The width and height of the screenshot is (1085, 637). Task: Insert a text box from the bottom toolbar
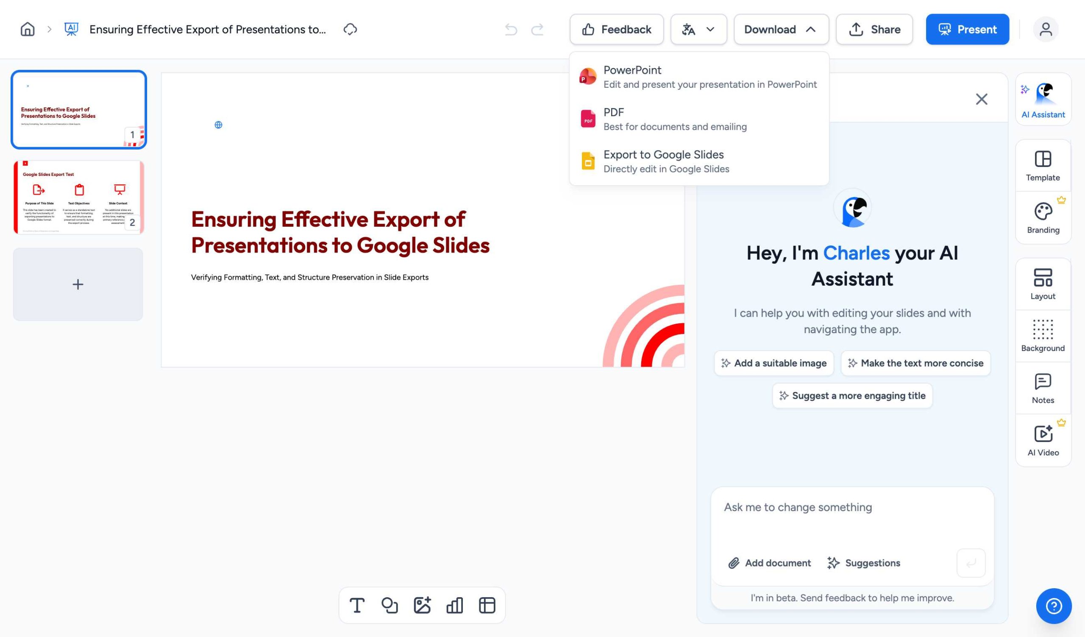[357, 605]
